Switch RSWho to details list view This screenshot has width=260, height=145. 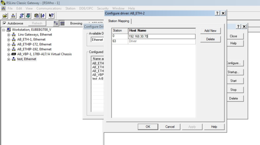pos(62,23)
